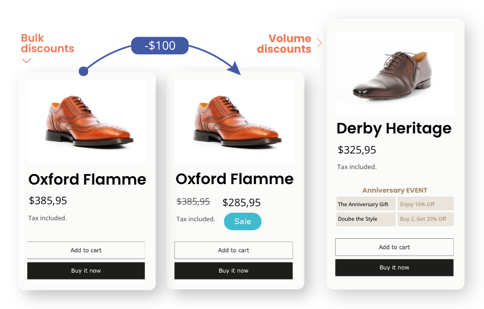Add Derby Heritage to cart
The height and width of the screenshot is (309, 484).
394,247
